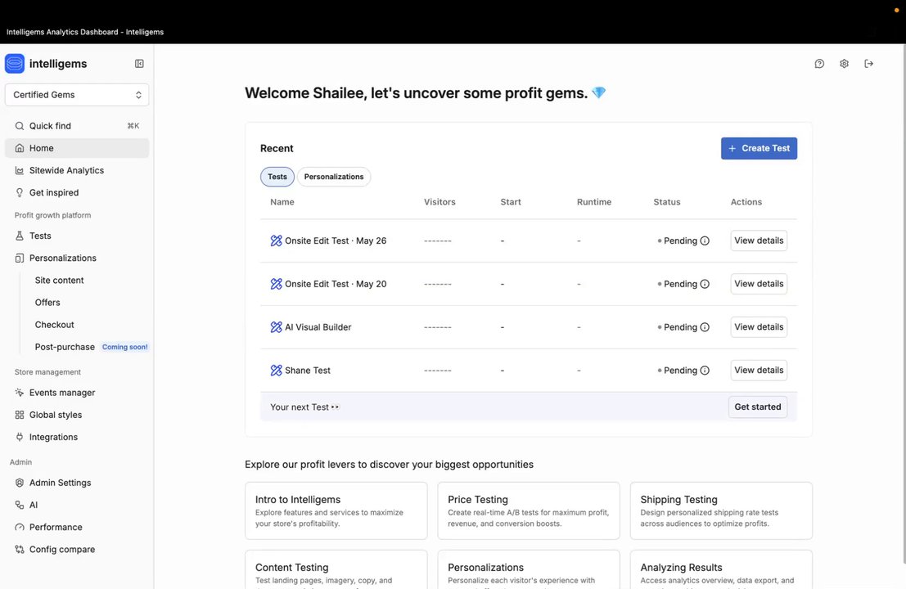Click the Coming soon! badge
The image size is (906, 589).
coord(124,347)
